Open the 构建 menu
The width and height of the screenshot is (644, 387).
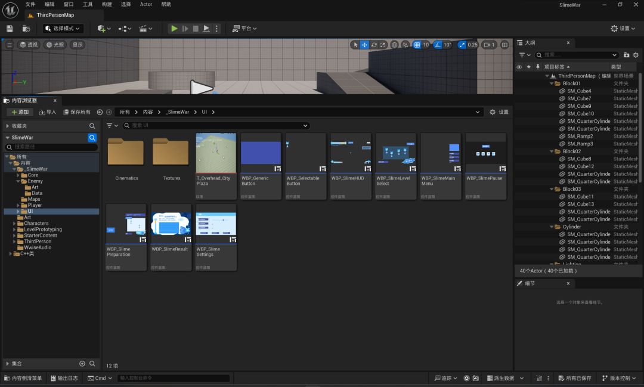coord(107,5)
